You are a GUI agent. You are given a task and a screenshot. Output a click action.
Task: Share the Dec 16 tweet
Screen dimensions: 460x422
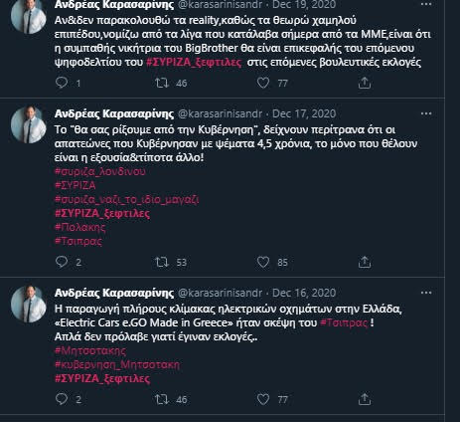tap(365, 399)
